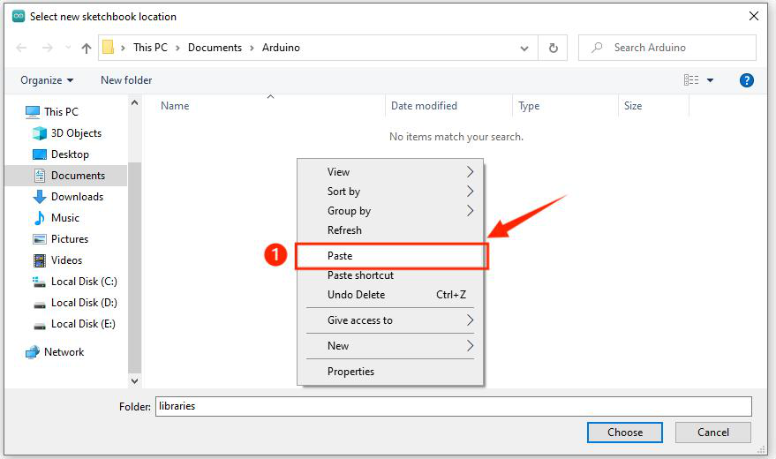Sort by Size column
Screen dimensions: 776x459
(x=632, y=106)
